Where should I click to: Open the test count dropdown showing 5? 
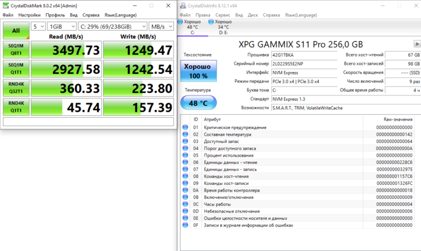38,26
